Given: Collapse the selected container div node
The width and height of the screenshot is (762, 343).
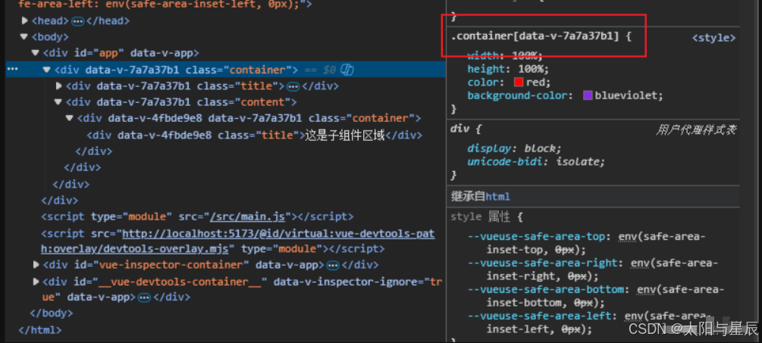Looking at the screenshot, I should pos(47,70).
